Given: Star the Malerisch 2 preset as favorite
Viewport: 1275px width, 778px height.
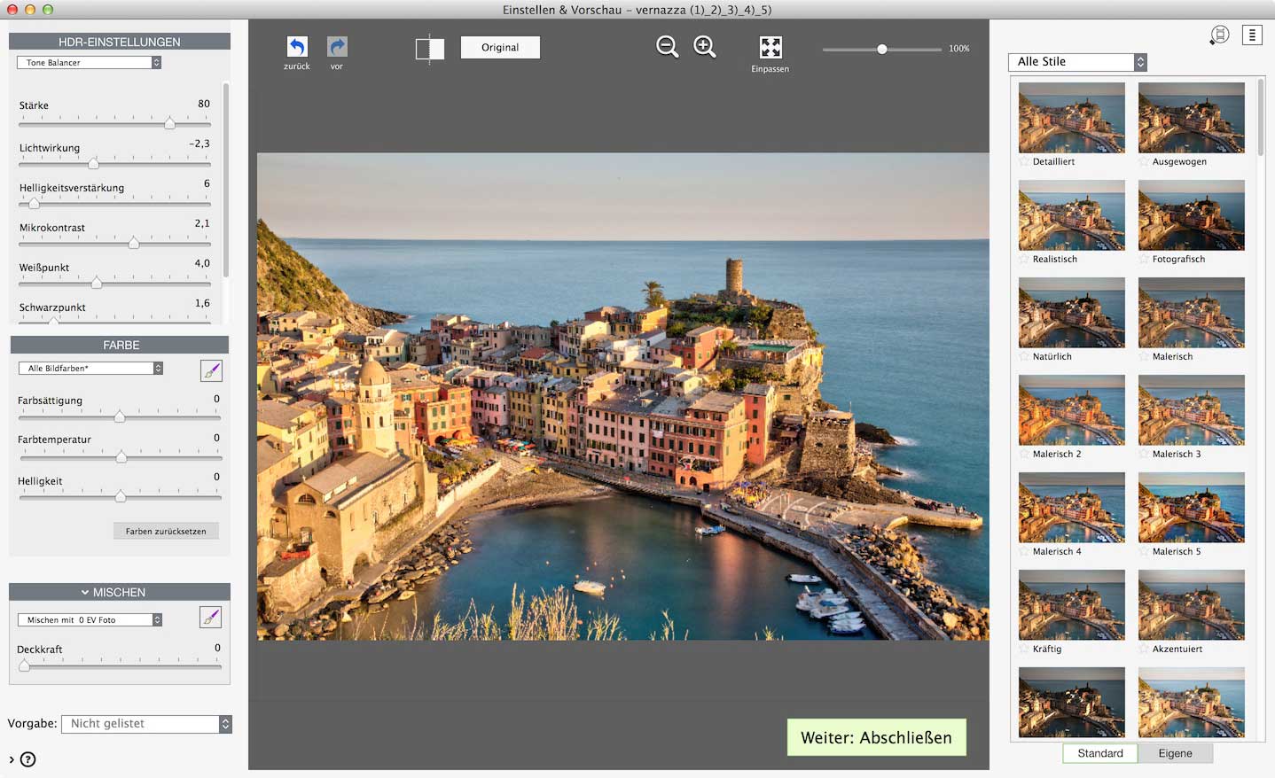Looking at the screenshot, I should [1025, 455].
